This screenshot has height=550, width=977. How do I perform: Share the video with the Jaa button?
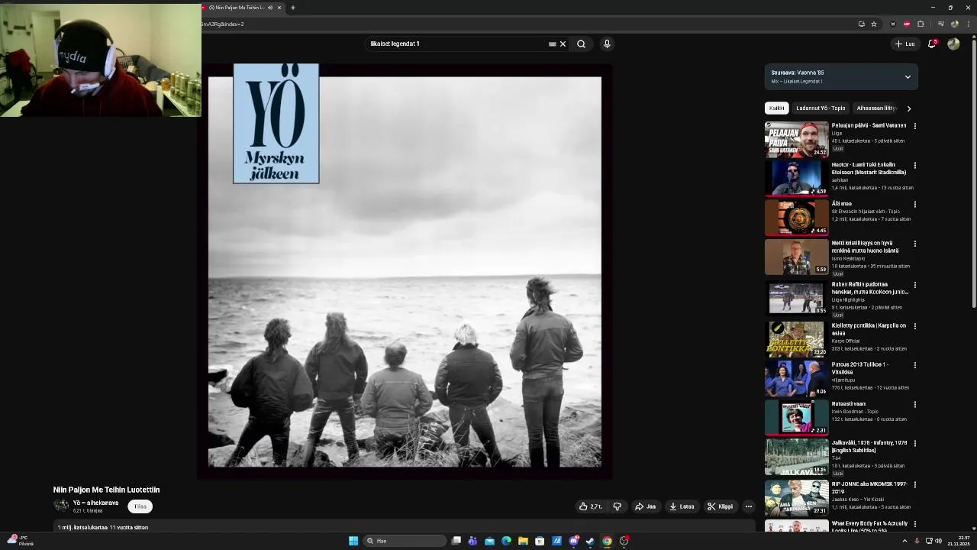pos(646,506)
